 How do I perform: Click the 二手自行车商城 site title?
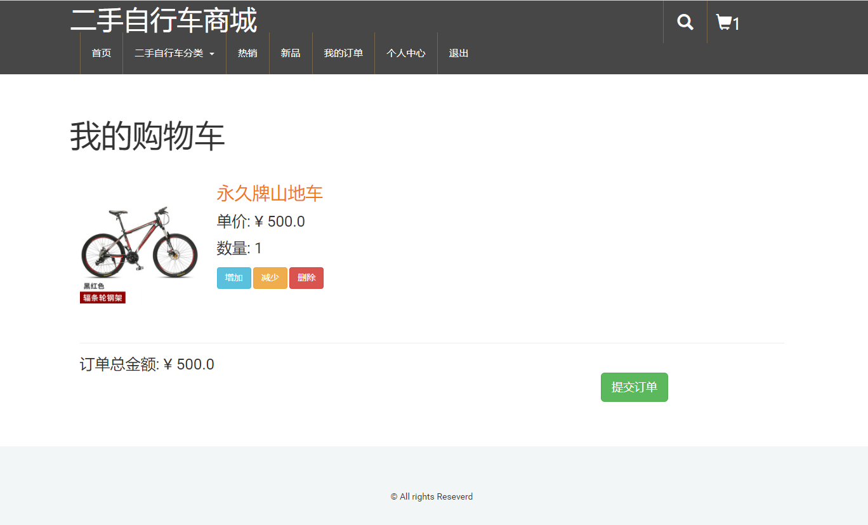click(164, 20)
